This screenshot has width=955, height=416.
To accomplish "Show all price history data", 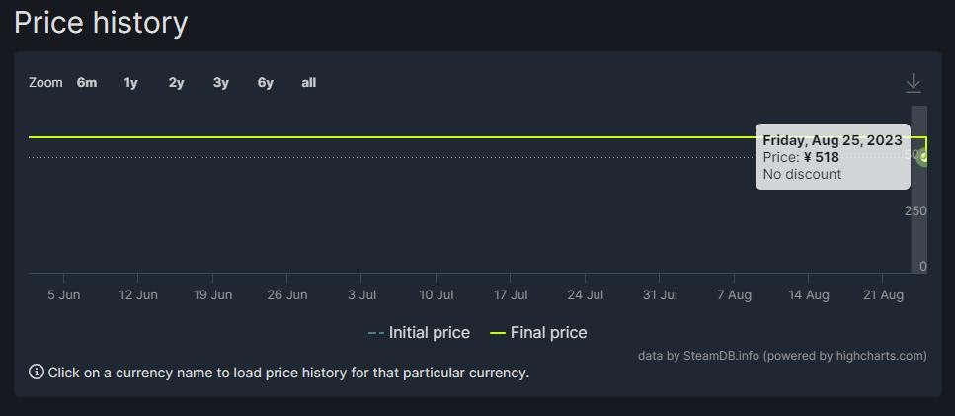I will click(x=308, y=83).
